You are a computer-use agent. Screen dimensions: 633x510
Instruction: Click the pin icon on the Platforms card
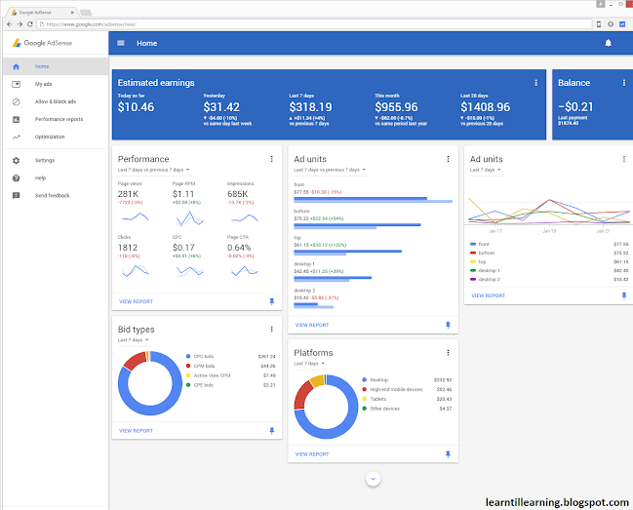(x=448, y=454)
